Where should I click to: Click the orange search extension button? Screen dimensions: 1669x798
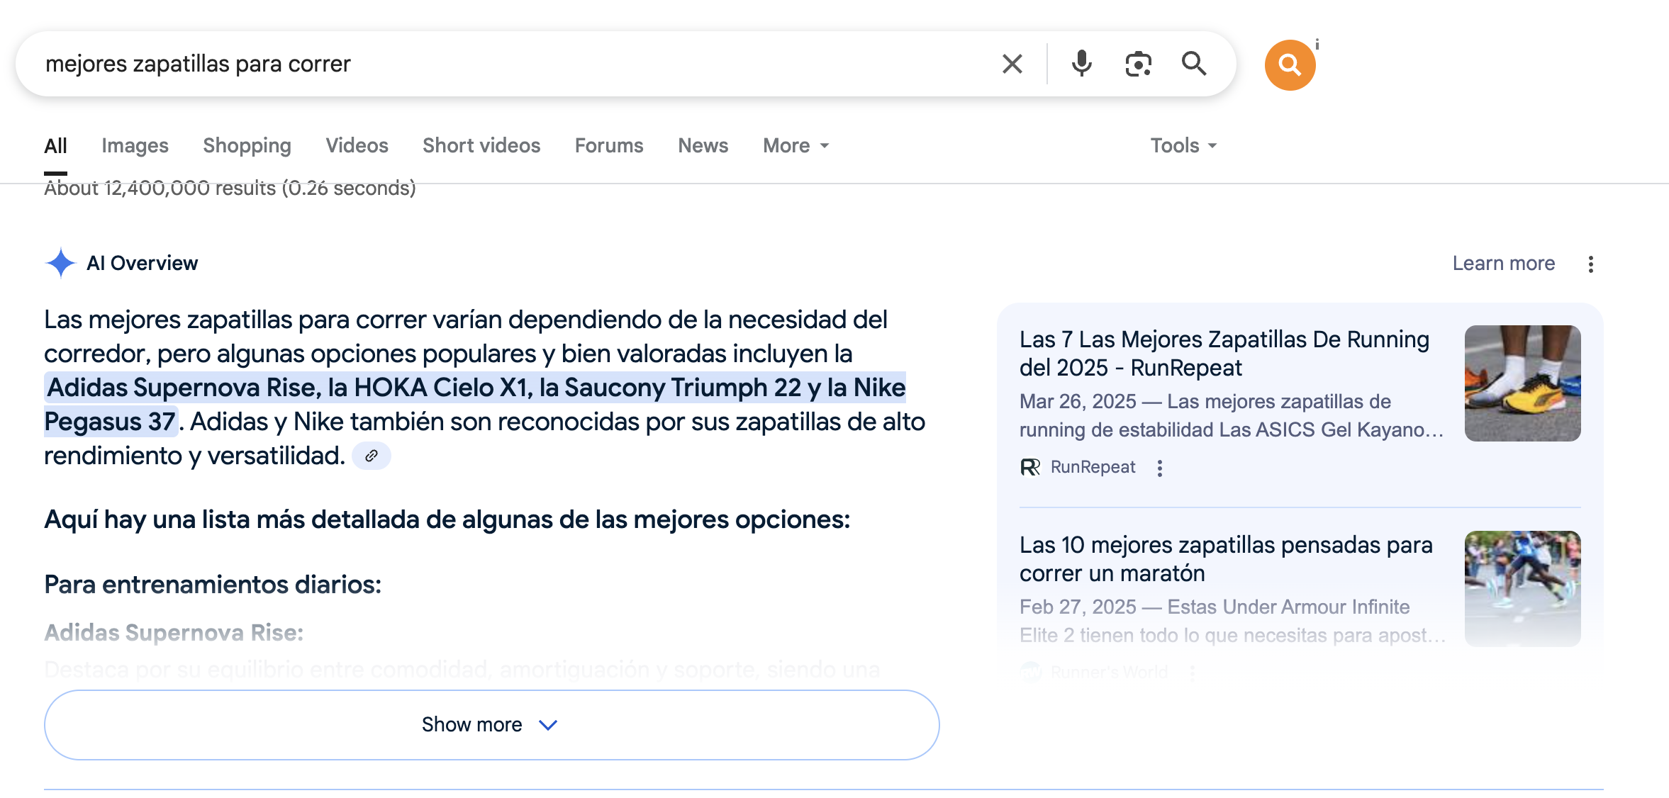coord(1290,64)
